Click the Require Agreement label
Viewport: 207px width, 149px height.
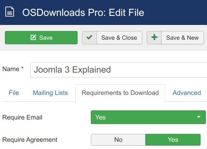coord(30,140)
